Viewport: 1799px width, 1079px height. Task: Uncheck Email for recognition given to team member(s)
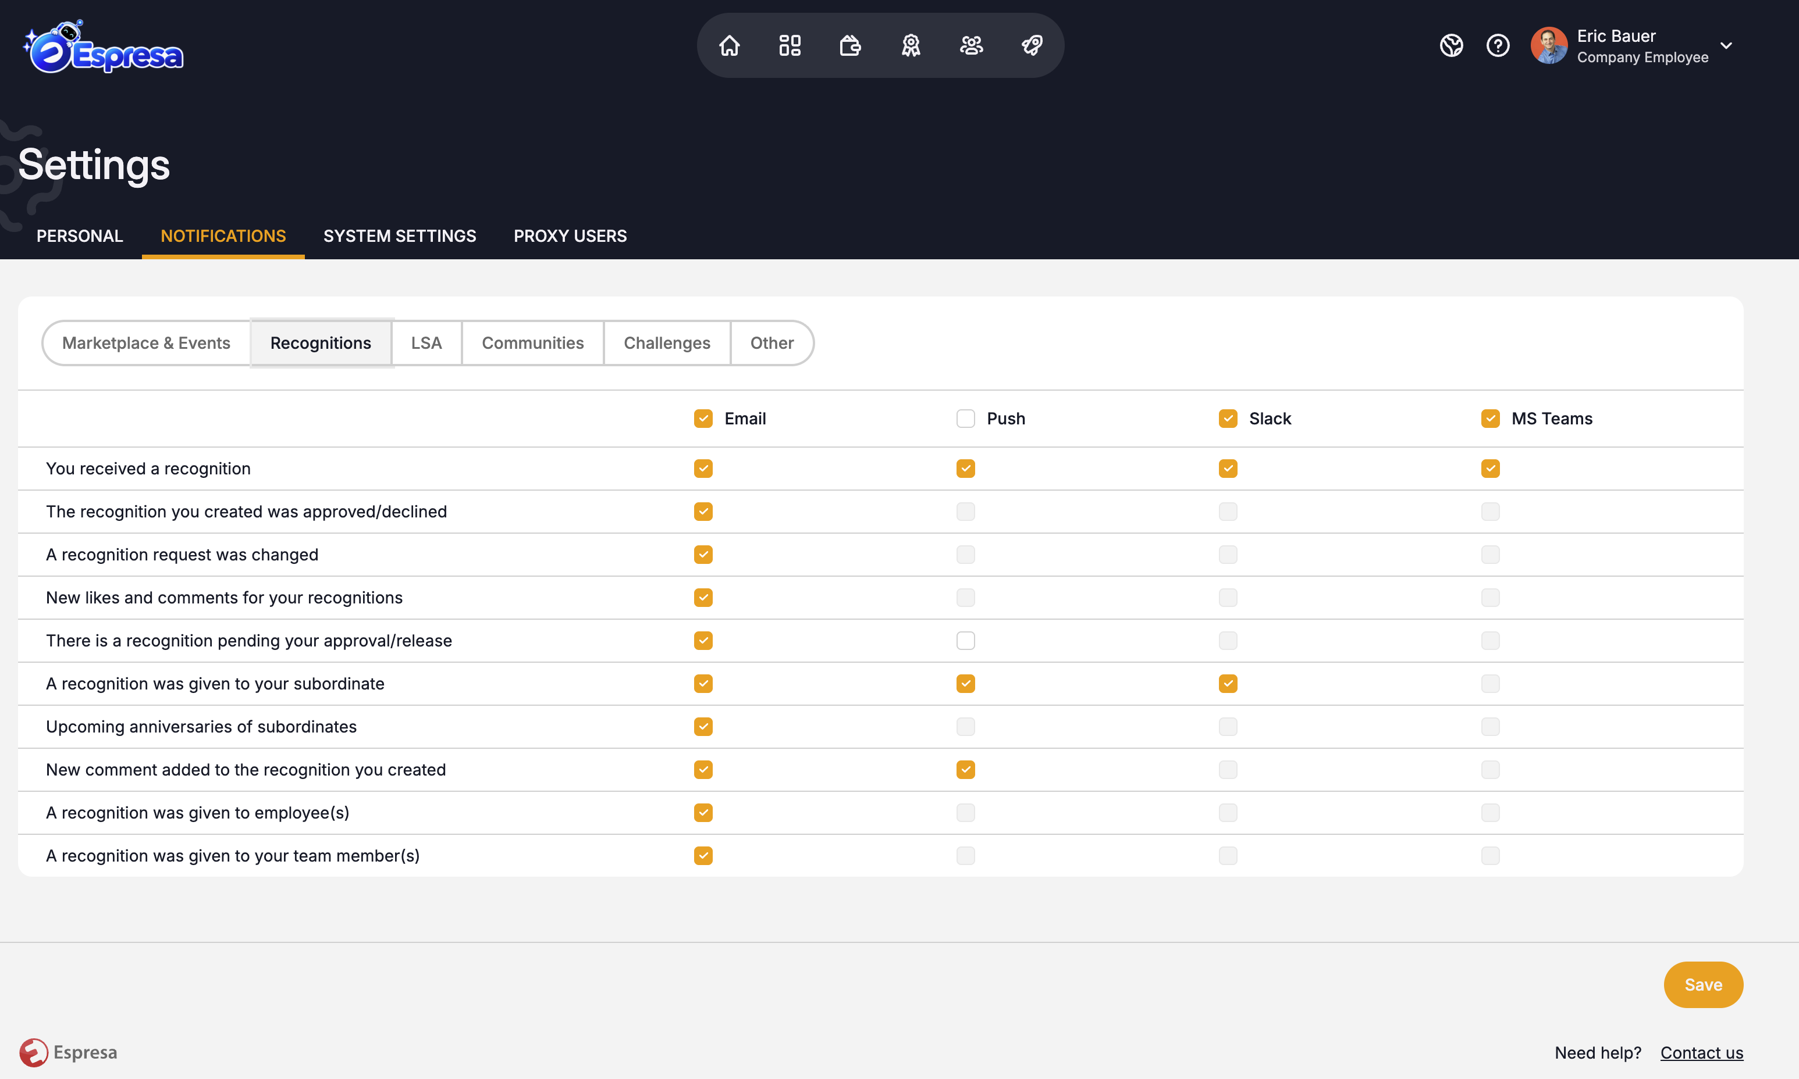click(x=703, y=856)
